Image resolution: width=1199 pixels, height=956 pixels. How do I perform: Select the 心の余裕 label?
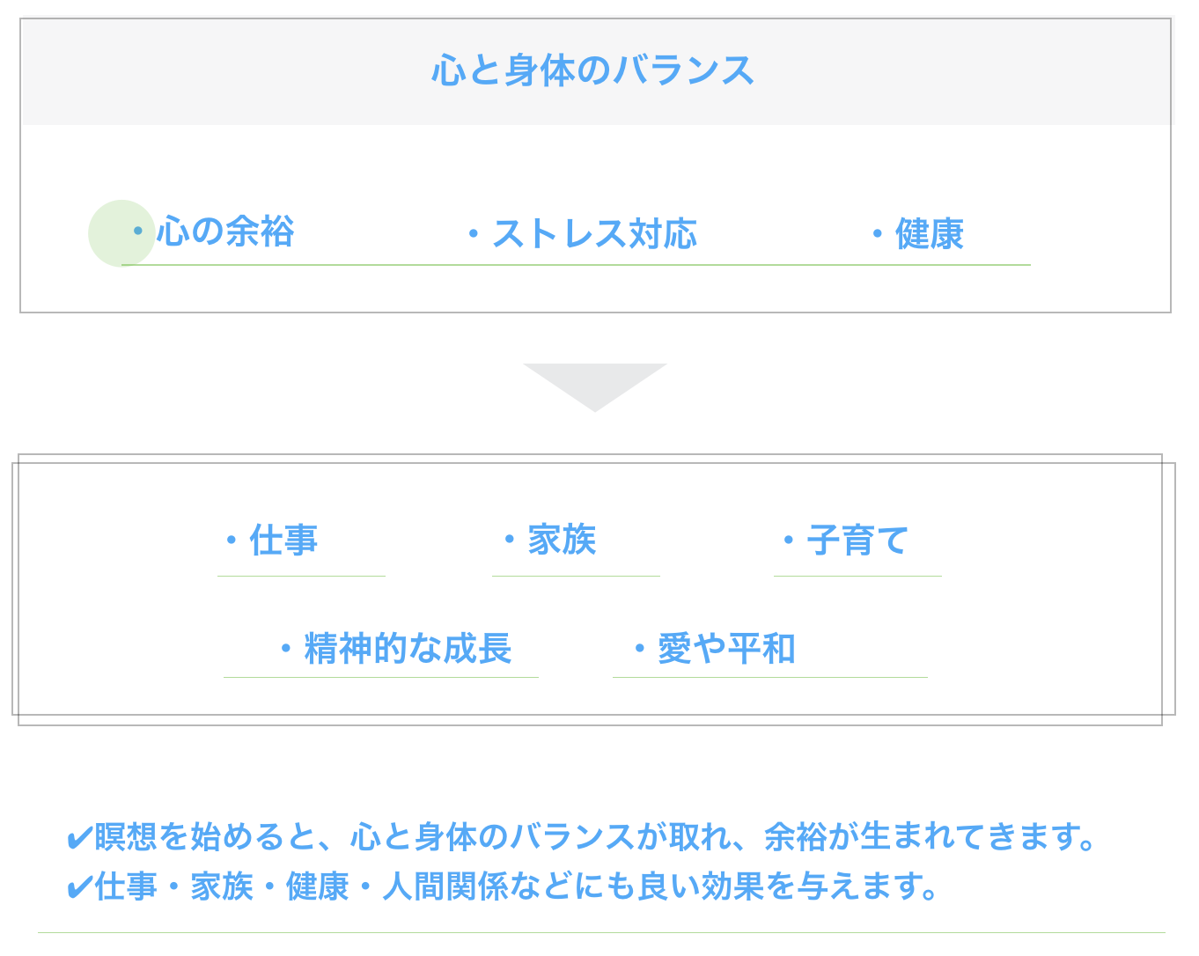(225, 232)
